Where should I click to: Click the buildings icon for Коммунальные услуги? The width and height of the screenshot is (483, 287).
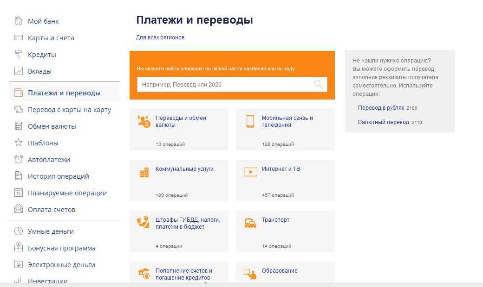coord(144,173)
